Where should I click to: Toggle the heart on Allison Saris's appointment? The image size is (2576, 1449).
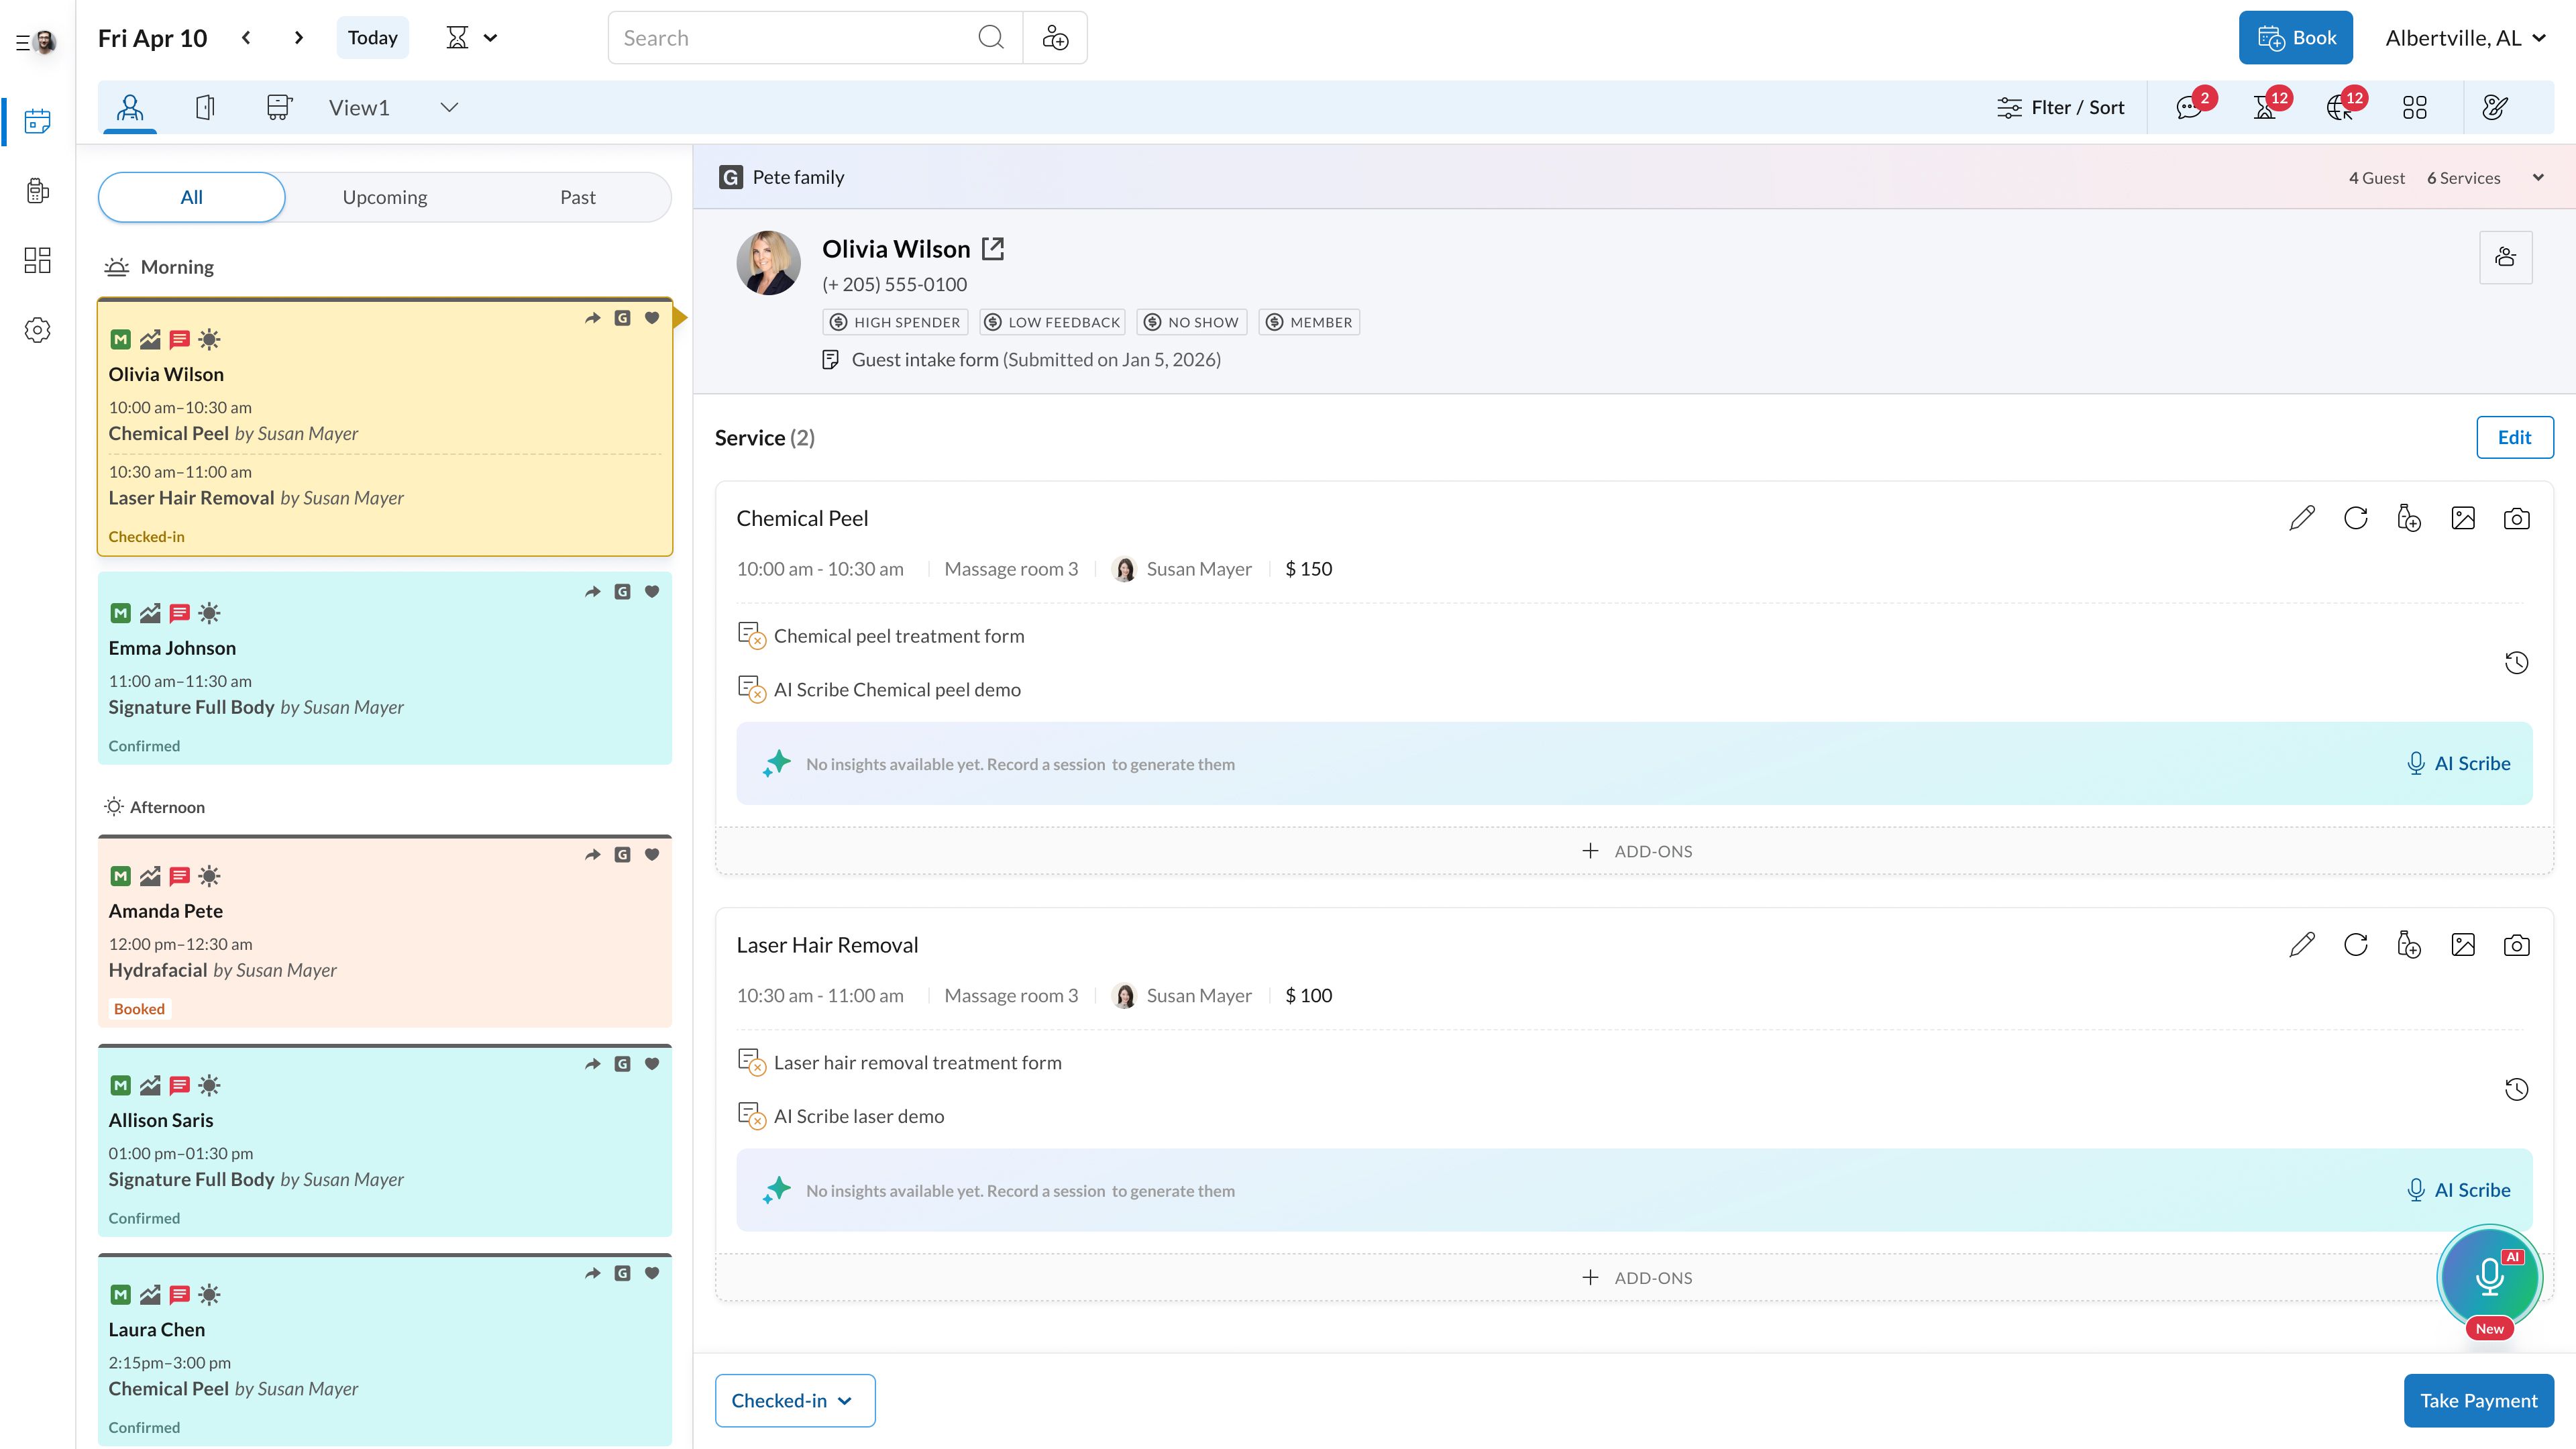click(x=652, y=1064)
